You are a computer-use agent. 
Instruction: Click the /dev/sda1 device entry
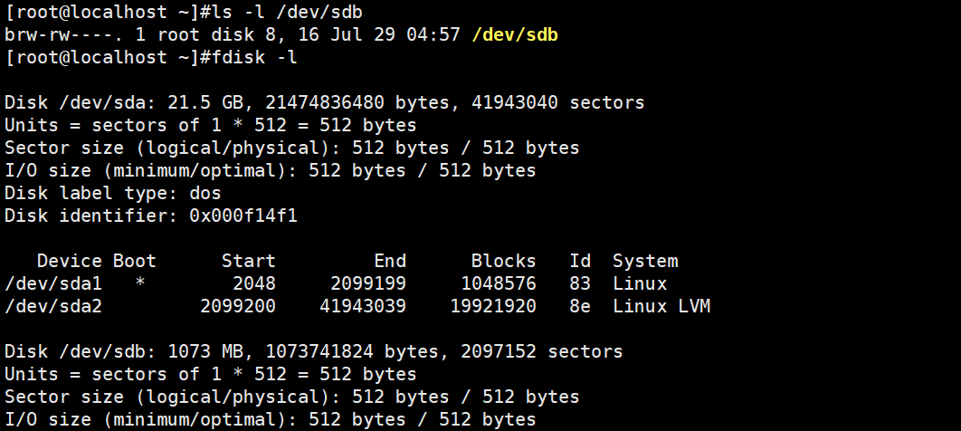point(53,283)
